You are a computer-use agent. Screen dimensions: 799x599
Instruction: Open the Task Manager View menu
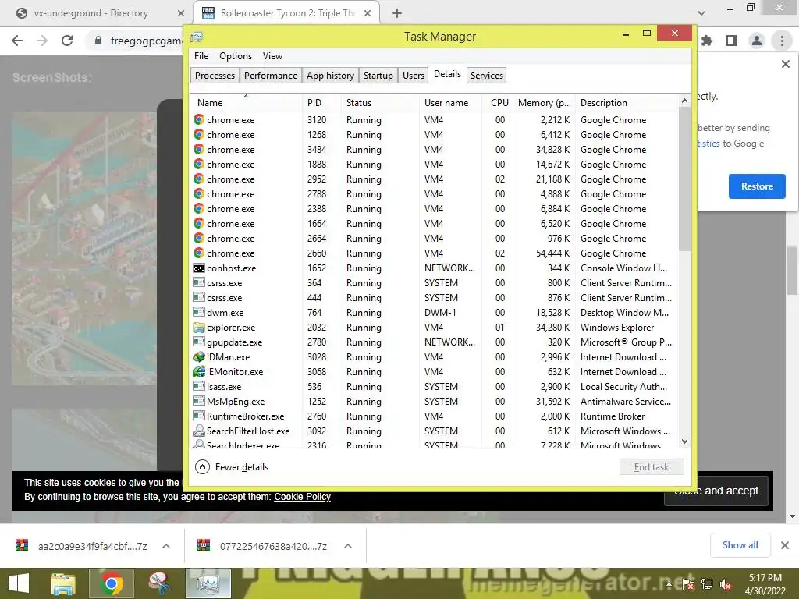[x=272, y=56]
